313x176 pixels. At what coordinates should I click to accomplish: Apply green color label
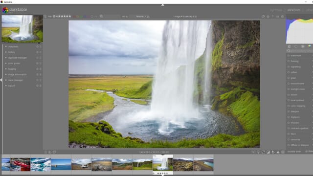[81, 17]
